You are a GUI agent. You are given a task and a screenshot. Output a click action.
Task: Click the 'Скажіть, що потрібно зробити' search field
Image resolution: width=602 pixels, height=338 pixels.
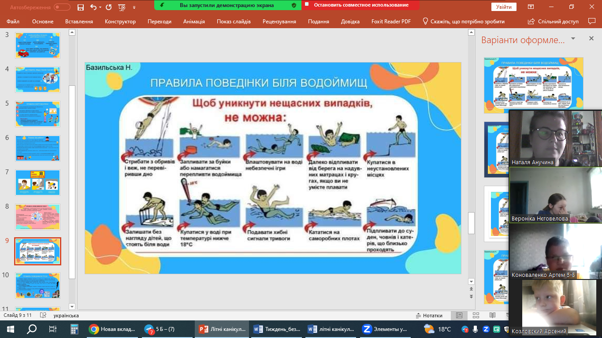[x=468, y=22]
